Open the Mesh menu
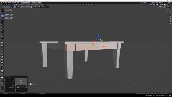The height and width of the screenshot is (97, 172). [29, 5]
